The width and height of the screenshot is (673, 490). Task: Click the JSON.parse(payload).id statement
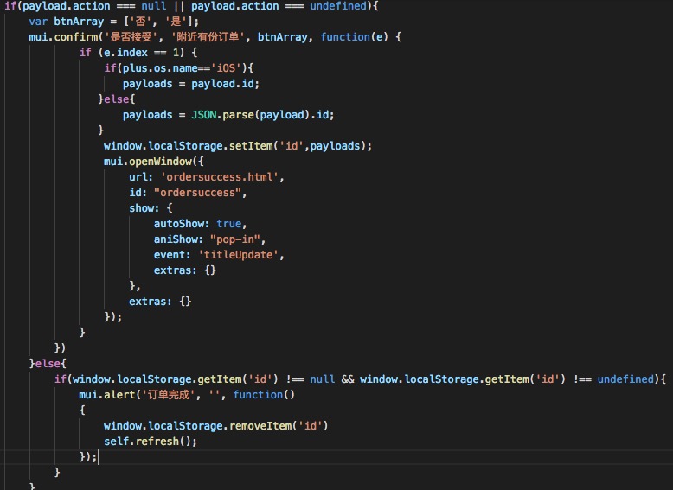[228, 115]
